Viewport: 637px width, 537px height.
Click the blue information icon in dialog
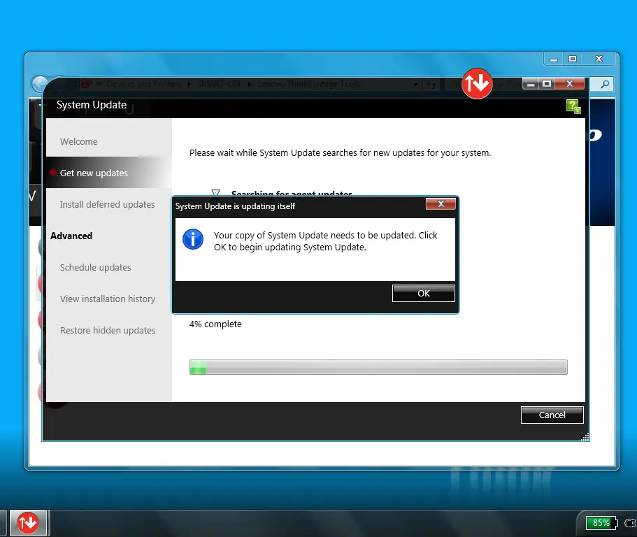[192, 238]
